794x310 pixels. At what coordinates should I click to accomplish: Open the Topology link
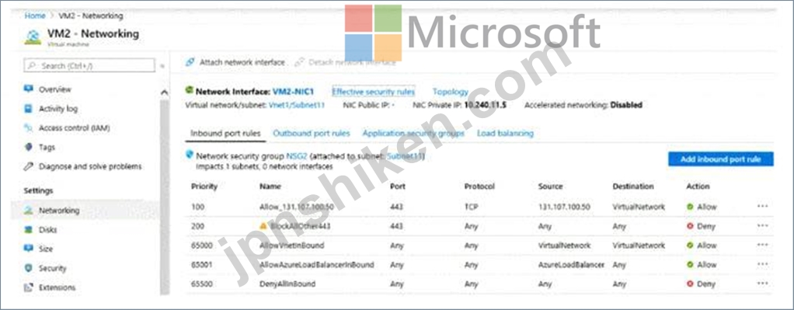click(450, 92)
